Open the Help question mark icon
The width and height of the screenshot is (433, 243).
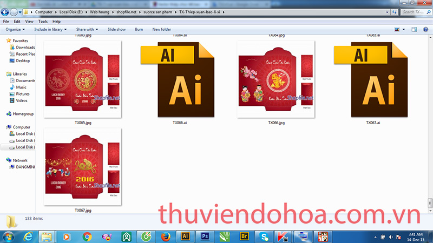tap(425, 30)
